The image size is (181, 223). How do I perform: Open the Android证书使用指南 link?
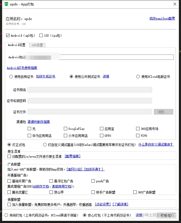pos(22,68)
